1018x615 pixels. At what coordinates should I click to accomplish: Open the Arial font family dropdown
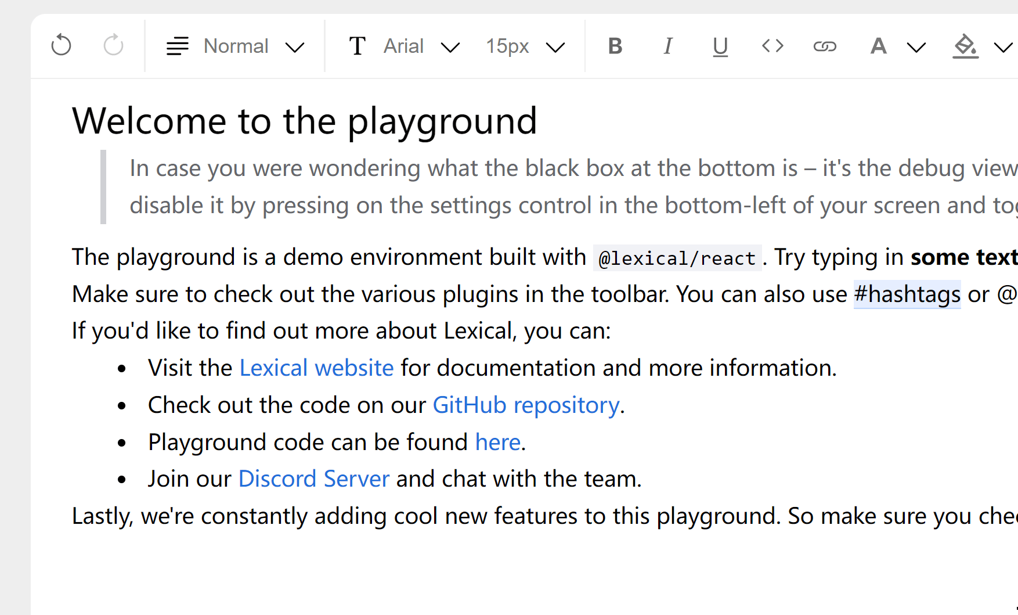click(424, 46)
